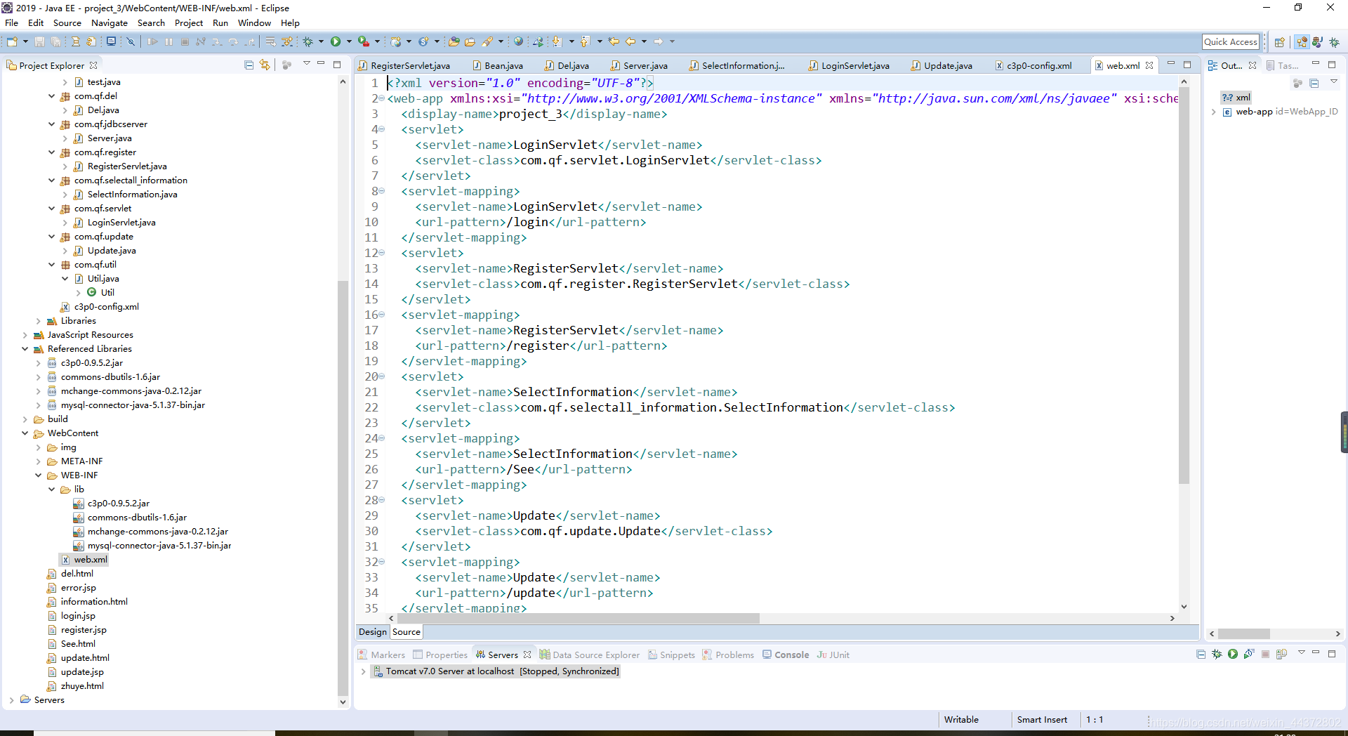Open the Console view tab

786,655
